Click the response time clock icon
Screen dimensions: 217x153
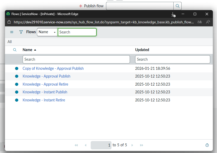[x=207, y=145]
